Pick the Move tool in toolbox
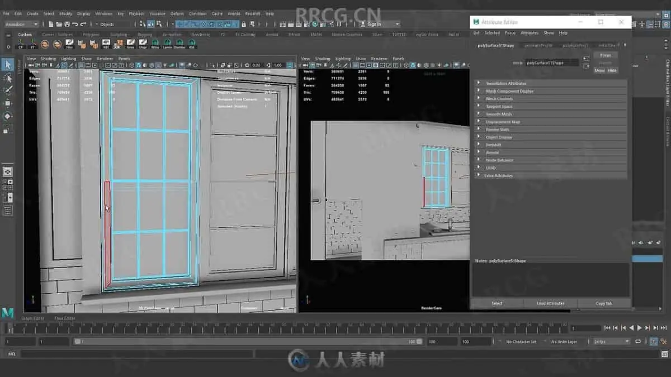The image size is (671, 377). tap(8, 103)
